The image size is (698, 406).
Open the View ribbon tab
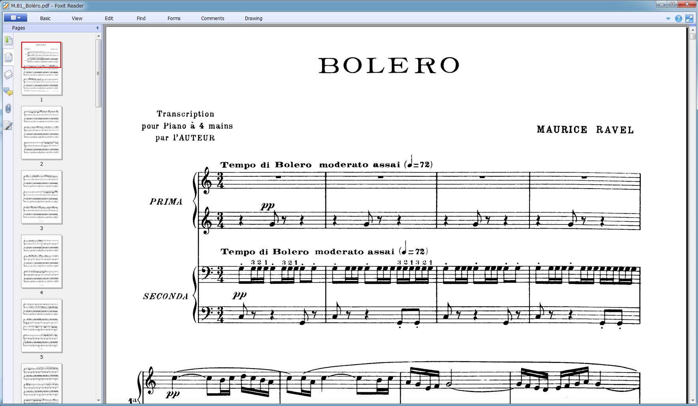[77, 18]
